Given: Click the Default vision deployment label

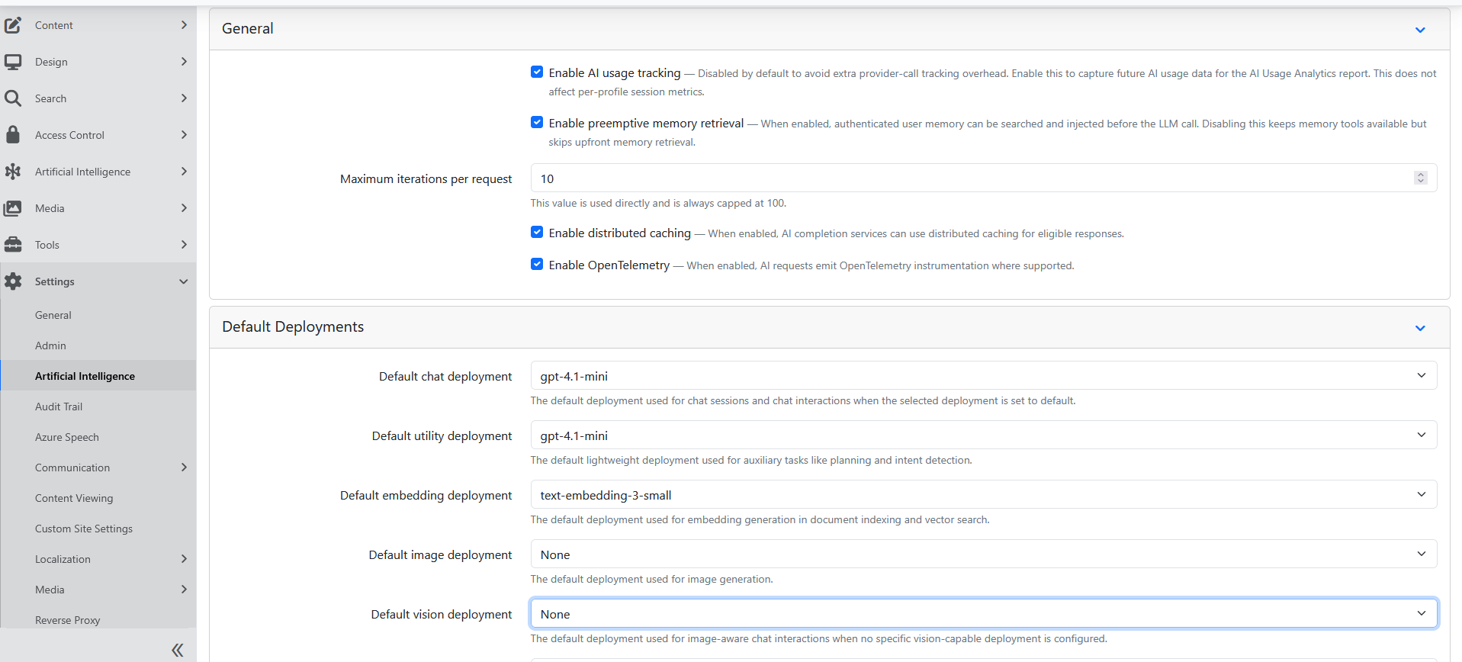Looking at the screenshot, I should pyautogui.click(x=442, y=615).
